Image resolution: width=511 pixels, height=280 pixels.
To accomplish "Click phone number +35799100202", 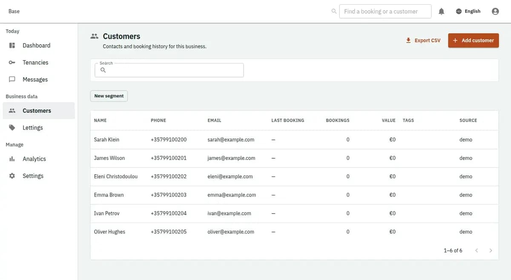I will click(169, 176).
